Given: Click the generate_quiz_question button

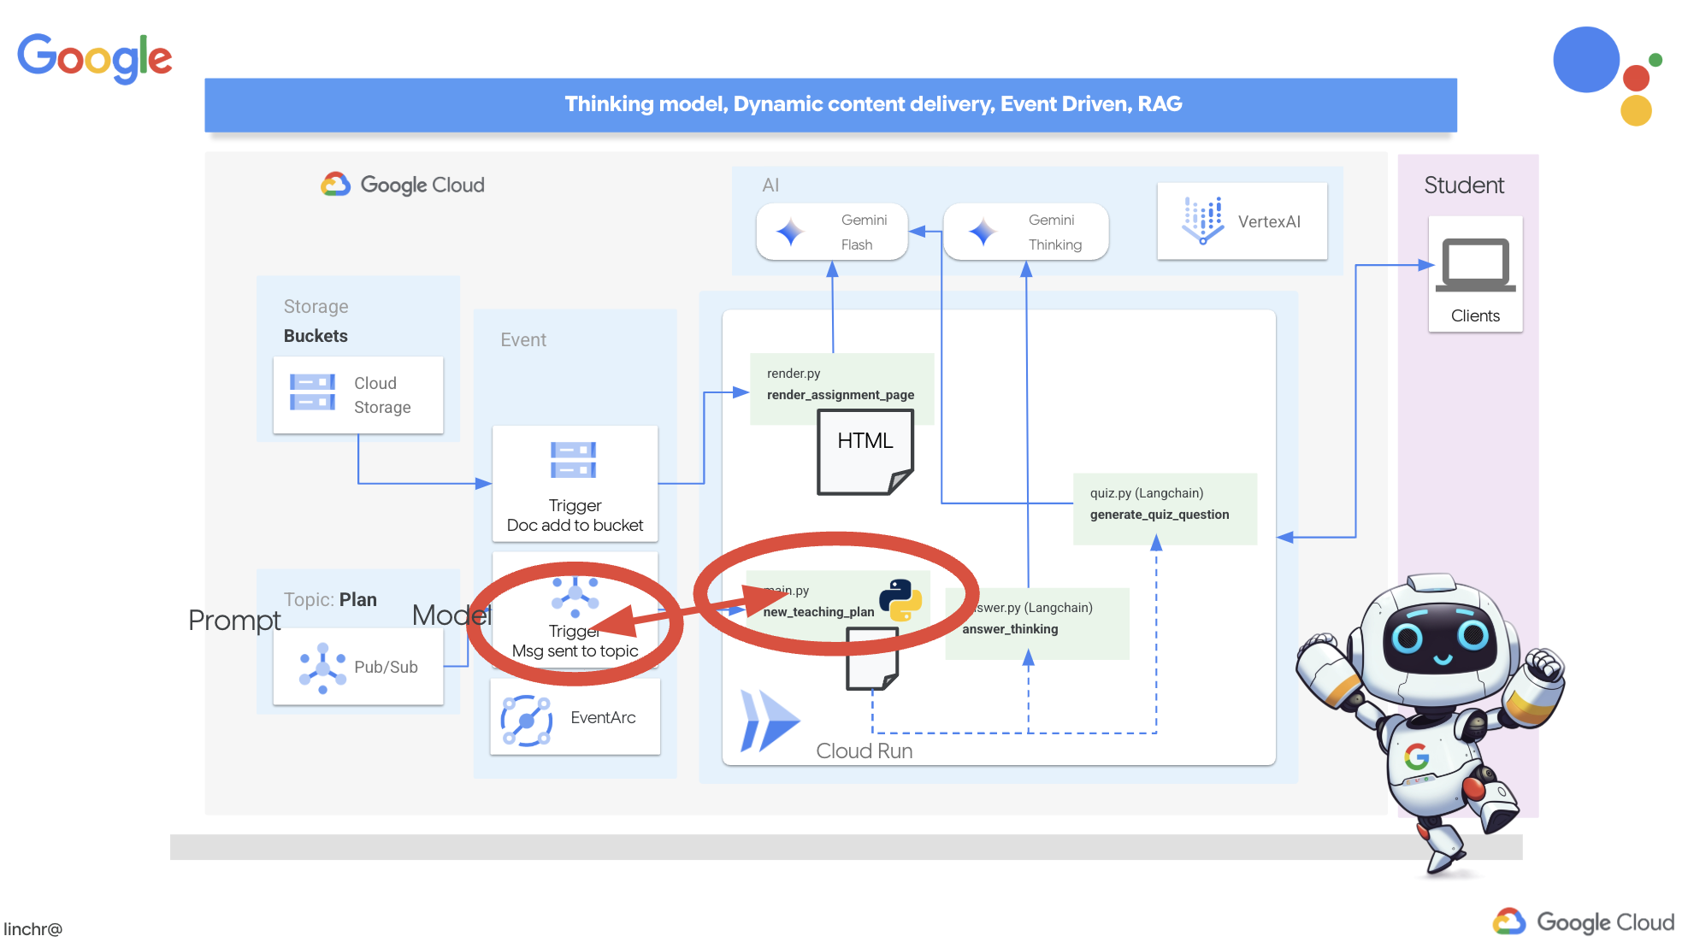Looking at the screenshot, I should [1157, 515].
